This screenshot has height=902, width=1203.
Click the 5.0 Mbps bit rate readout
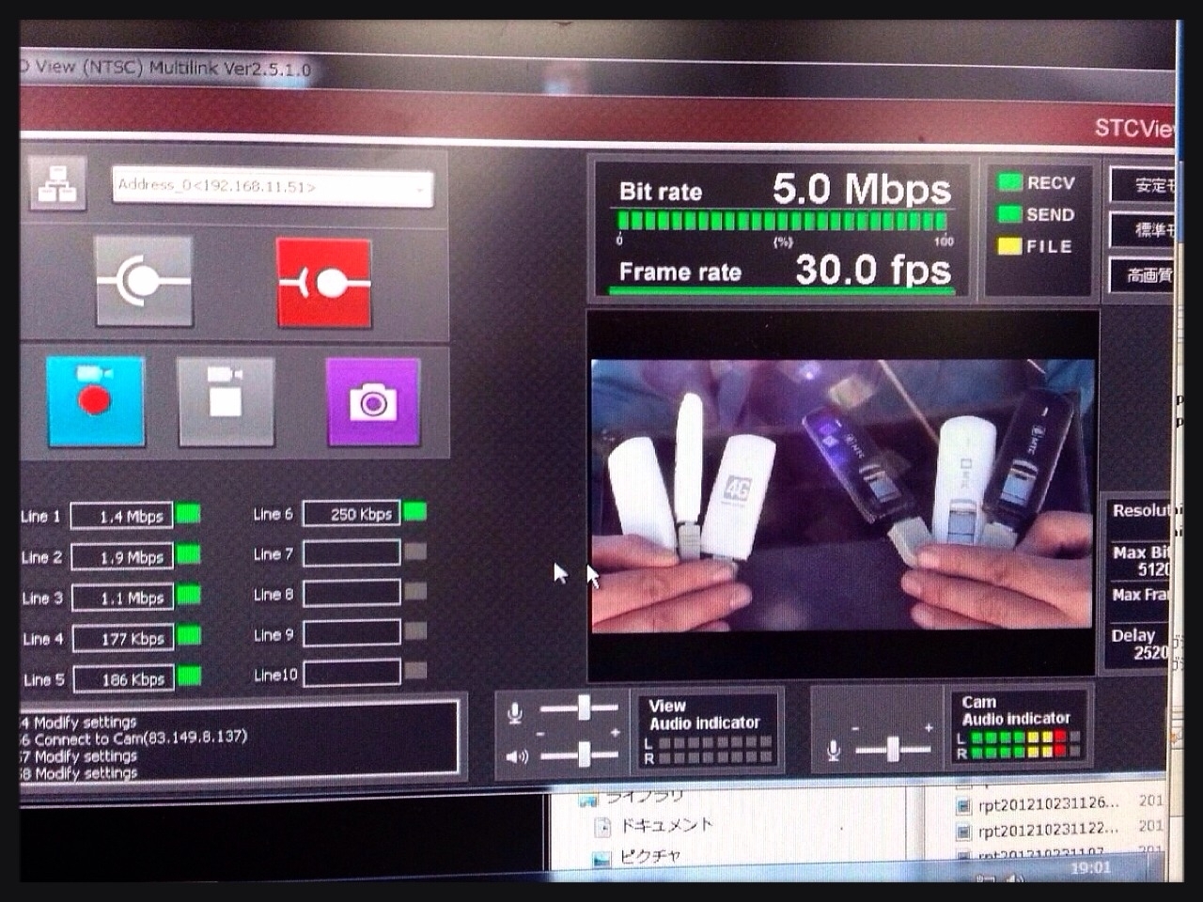(861, 189)
